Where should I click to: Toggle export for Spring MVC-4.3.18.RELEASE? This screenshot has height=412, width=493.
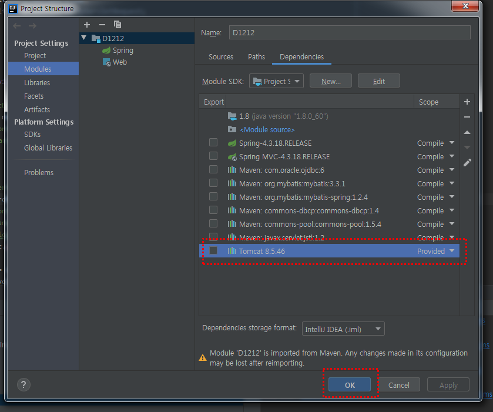tap(213, 156)
